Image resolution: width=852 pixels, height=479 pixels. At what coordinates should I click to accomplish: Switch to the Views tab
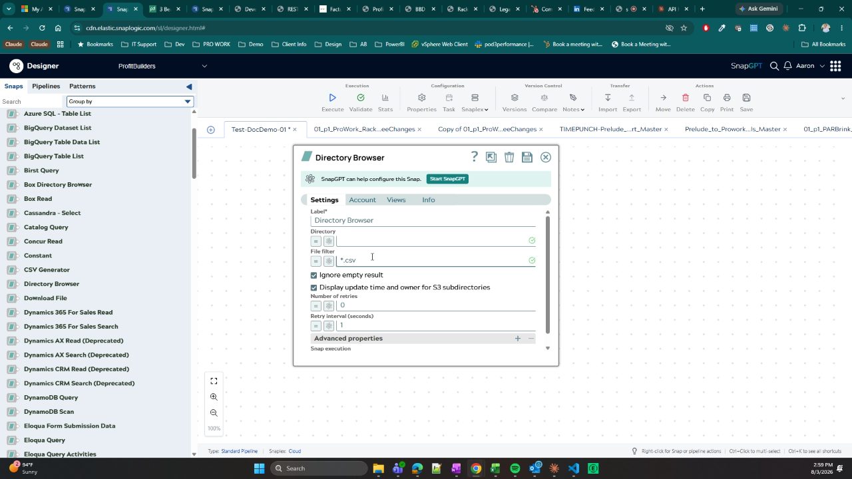click(396, 200)
